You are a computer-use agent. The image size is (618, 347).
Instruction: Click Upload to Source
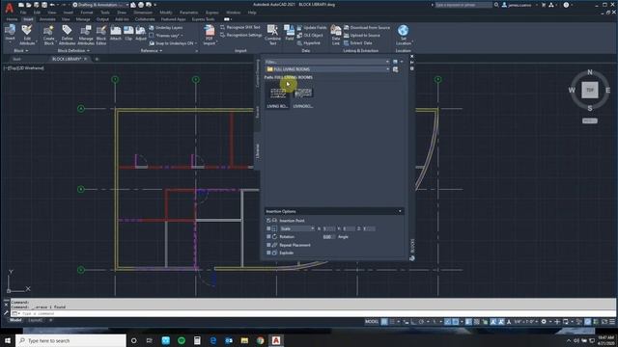pyautogui.click(x=362, y=36)
